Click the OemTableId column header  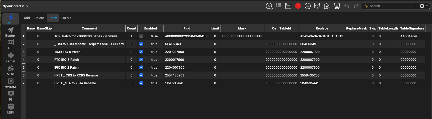click(282, 28)
